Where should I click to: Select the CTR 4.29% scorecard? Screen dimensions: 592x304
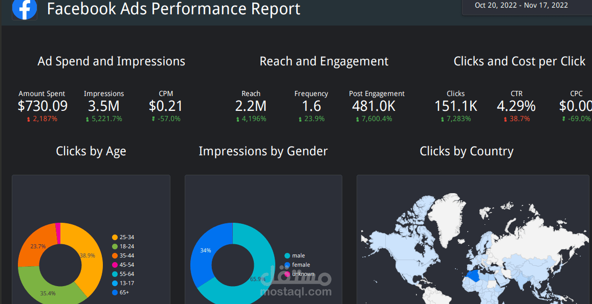click(x=516, y=106)
